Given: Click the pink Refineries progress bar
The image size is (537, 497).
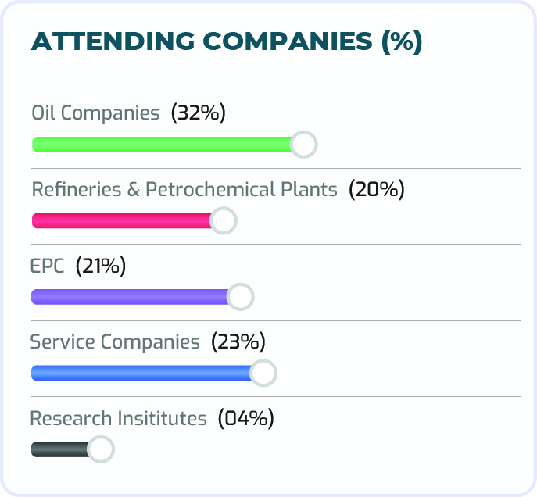Looking at the screenshot, I should pyautogui.click(x=121, y=221).
